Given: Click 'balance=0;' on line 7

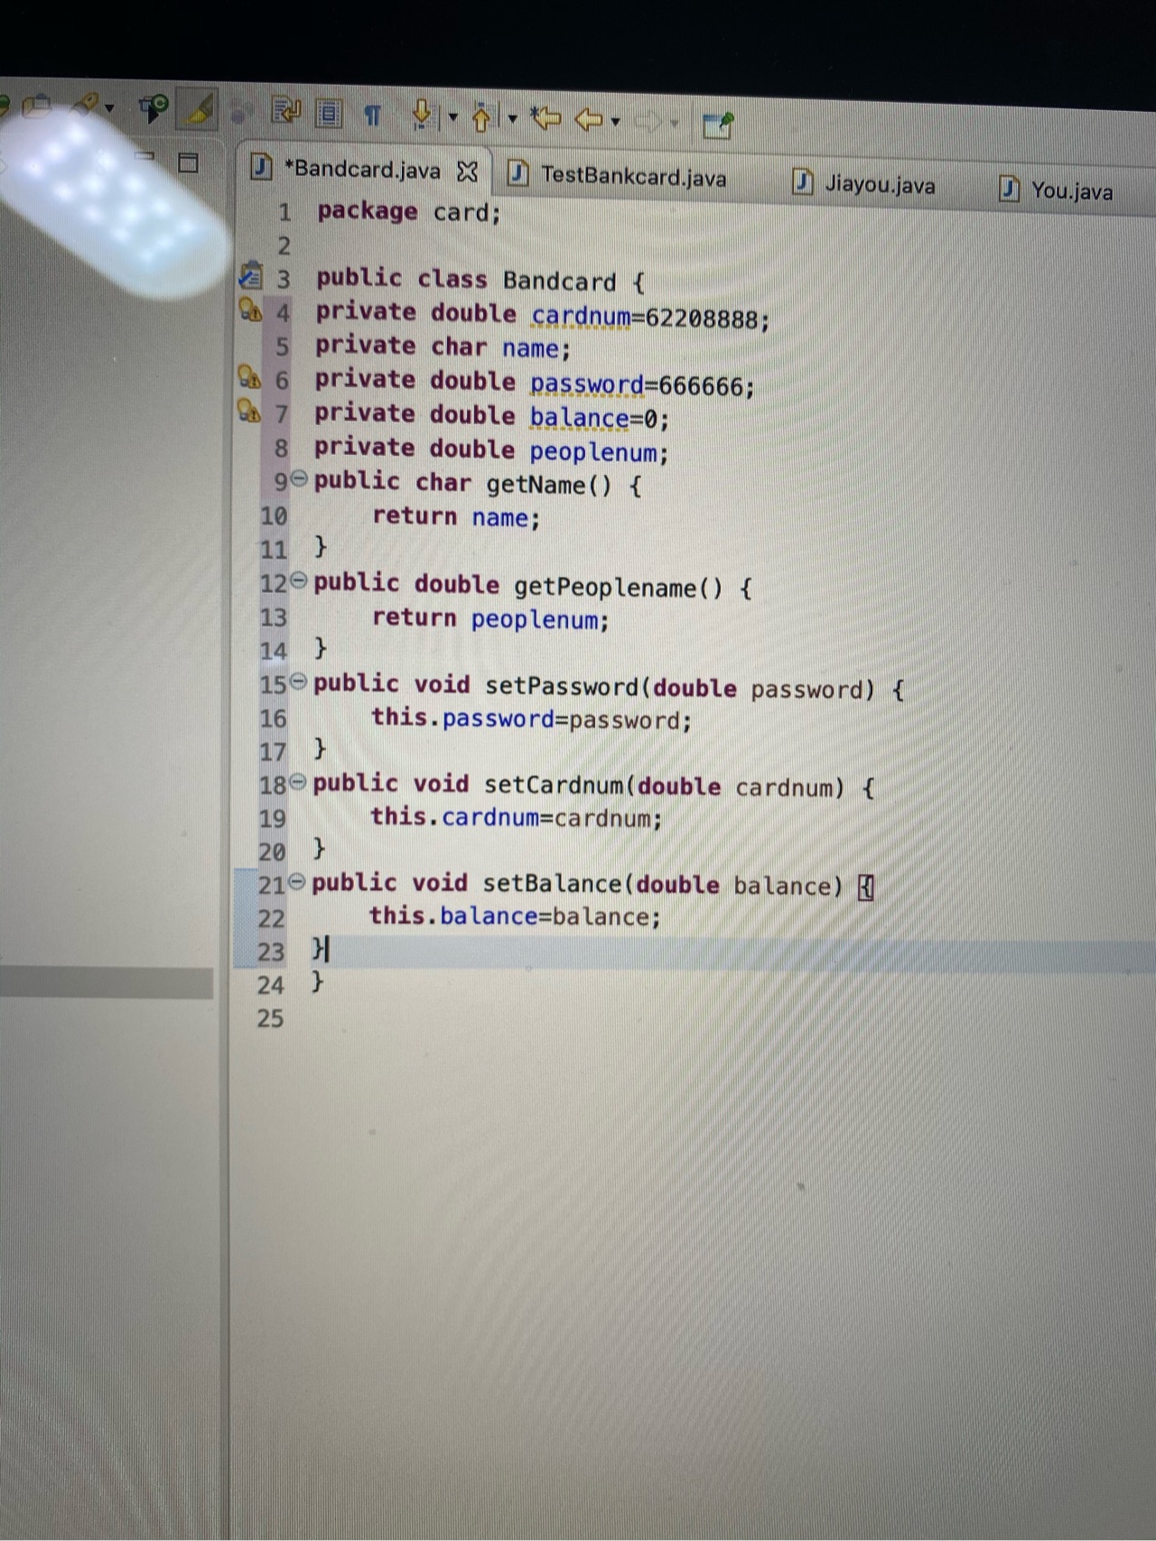Looking at the screenshot, I should 600,419.
